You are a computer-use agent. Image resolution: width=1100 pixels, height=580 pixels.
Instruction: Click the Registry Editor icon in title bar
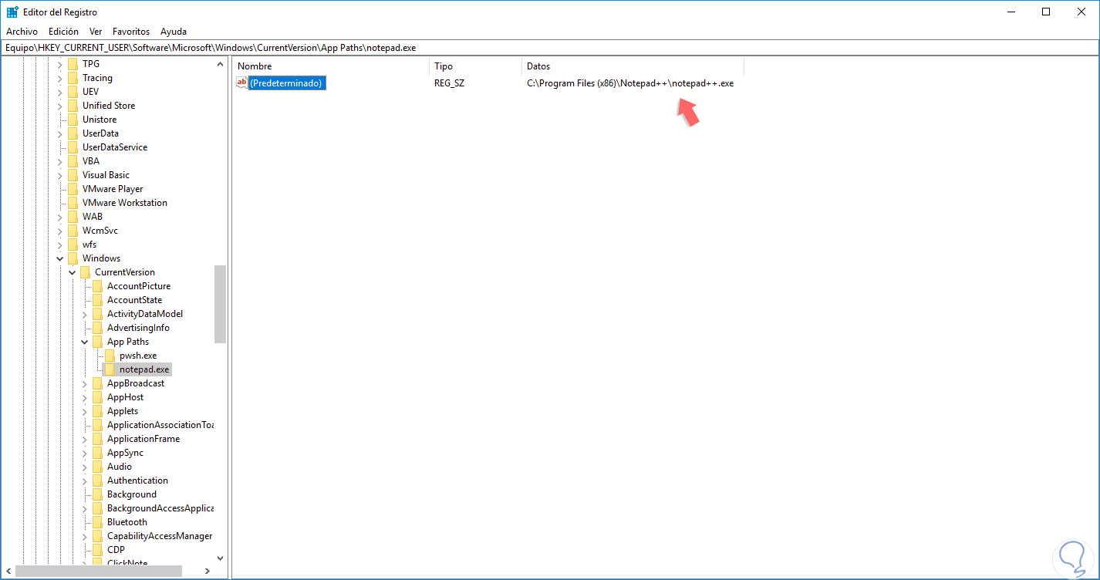(11, 11)
